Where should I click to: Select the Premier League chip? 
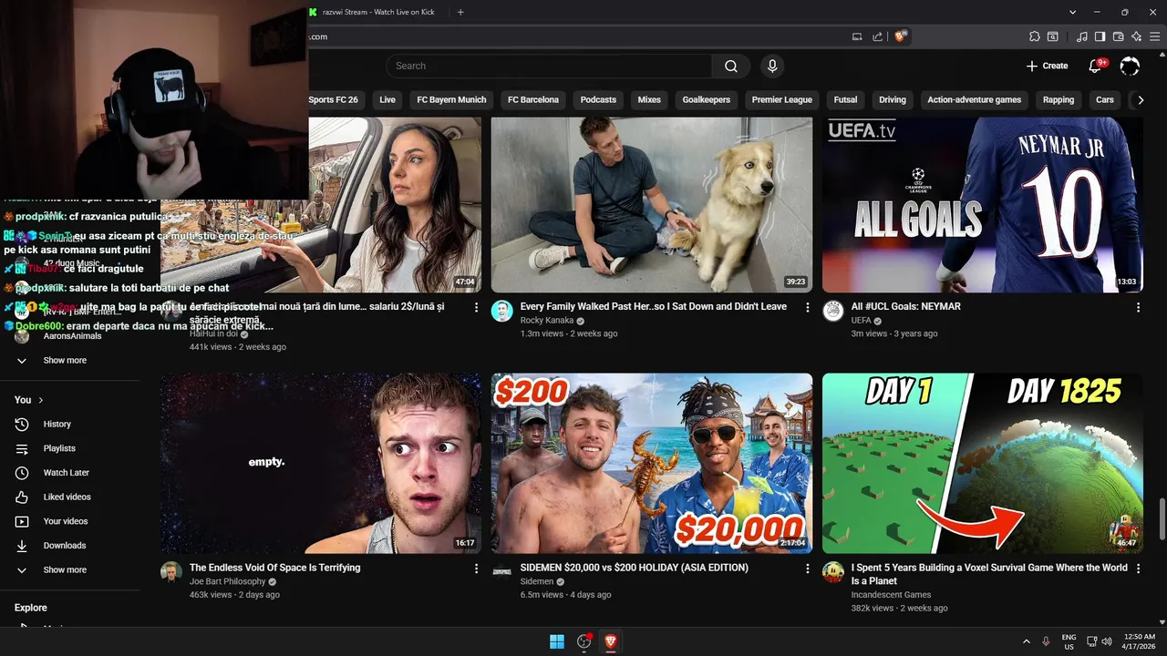781,100
